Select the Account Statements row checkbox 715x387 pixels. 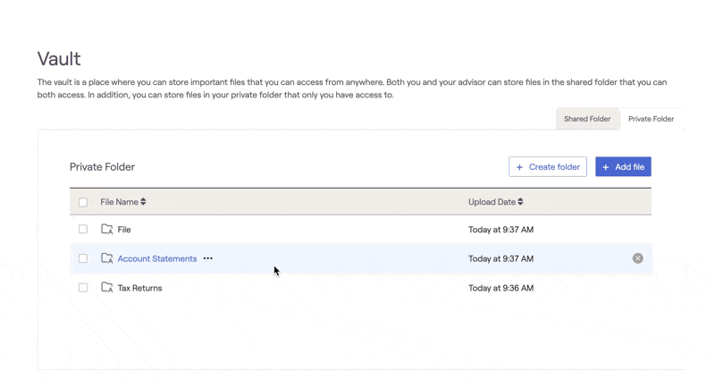83,258
